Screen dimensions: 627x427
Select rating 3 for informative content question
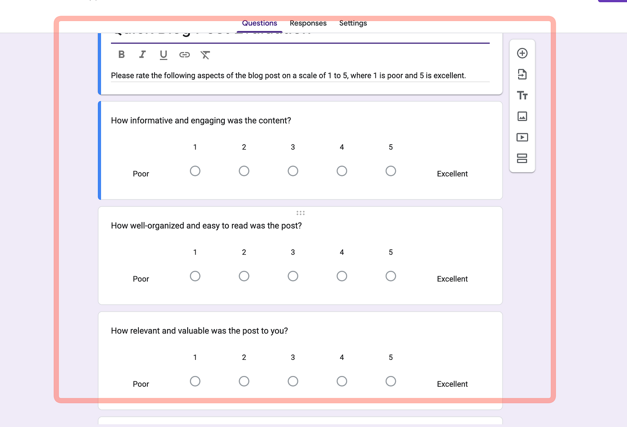click(293, 171)
